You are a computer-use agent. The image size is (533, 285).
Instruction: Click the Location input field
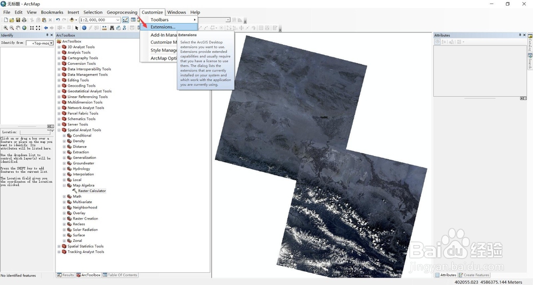click(35, 132)
